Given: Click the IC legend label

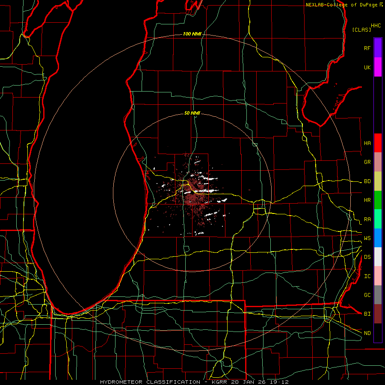Looking at the screenshot, I should pos(367,276).
